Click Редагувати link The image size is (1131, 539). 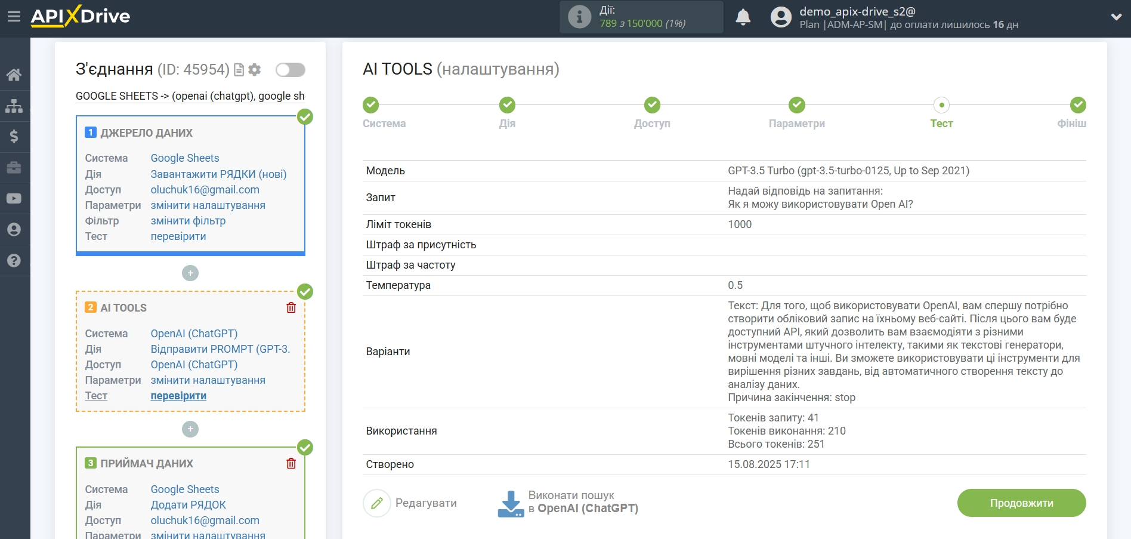click(x=426, y=503)
